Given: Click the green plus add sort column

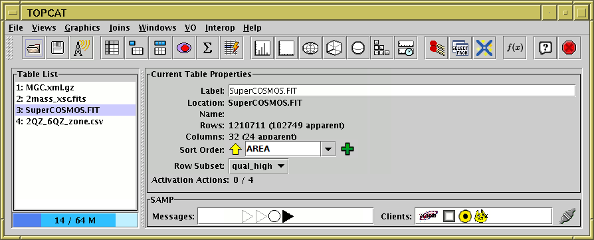Looking at the screenshot, I should tap(347, 149).
